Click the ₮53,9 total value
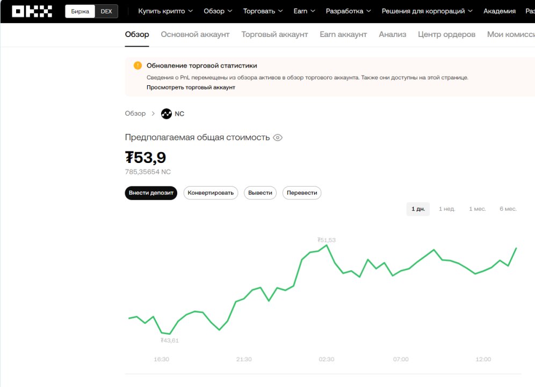This screenshot has height=387, width=535. tap(146, 158)
